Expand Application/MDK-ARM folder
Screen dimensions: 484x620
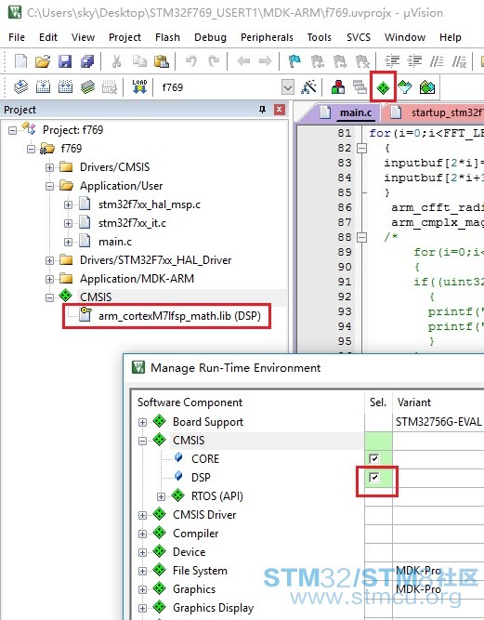pyautogui.click(x=49, y=279)
